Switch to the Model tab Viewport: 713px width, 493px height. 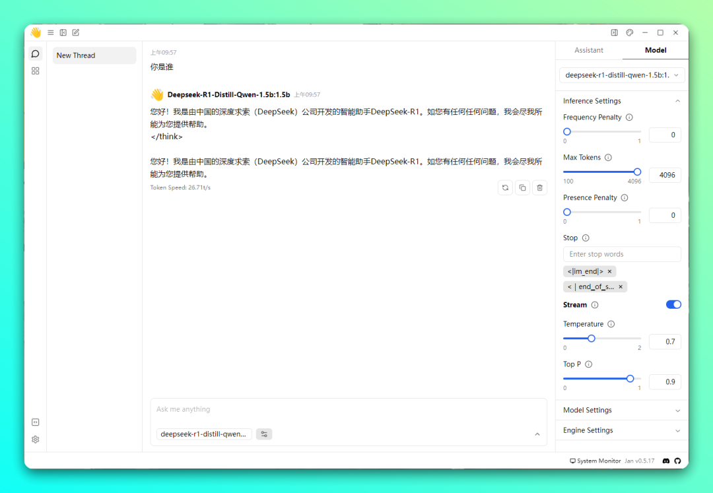pos(656,50)
